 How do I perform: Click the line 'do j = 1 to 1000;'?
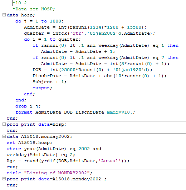39,21
